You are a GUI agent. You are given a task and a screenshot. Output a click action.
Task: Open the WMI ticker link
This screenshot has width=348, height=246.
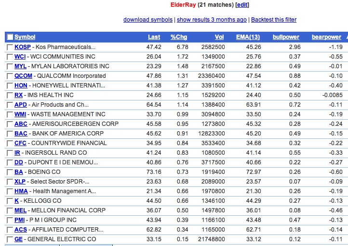pos(20,114)
